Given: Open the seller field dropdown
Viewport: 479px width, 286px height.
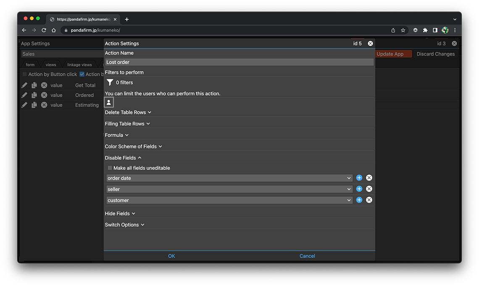Looking at the screenshot, I should [x=229, y=189].
